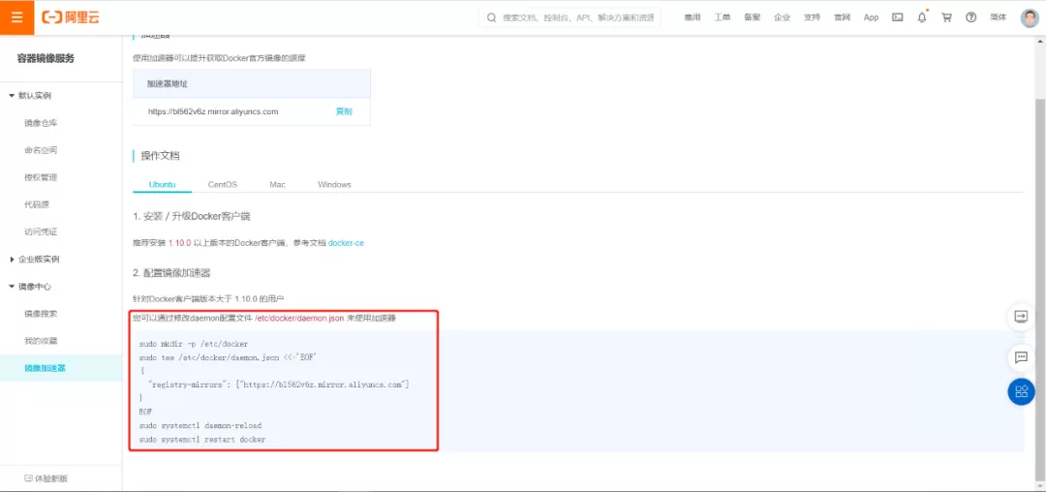Click the 复制 link to copy the accelerator address

tap(344, 111)
